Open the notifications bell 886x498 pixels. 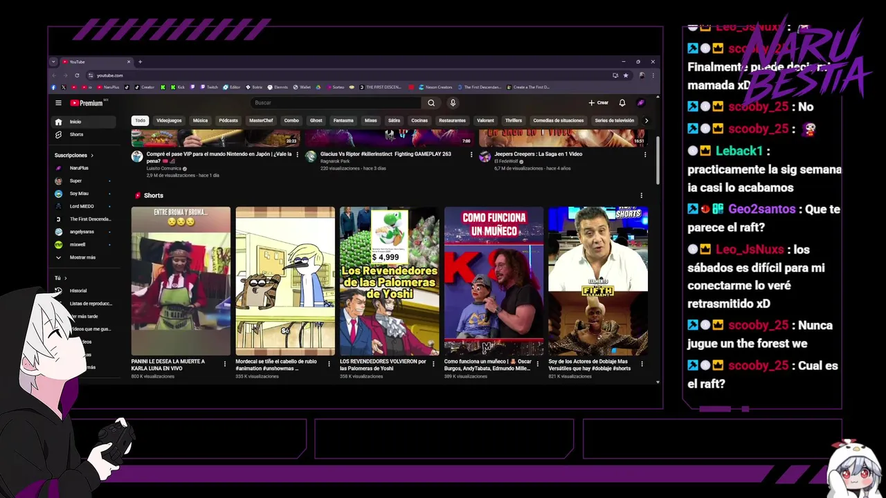(x=622, y=103)
